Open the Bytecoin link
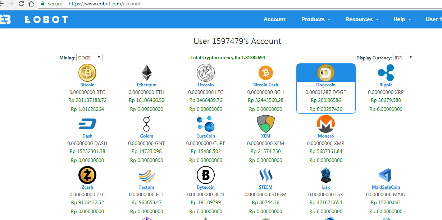 coord(206,187)
